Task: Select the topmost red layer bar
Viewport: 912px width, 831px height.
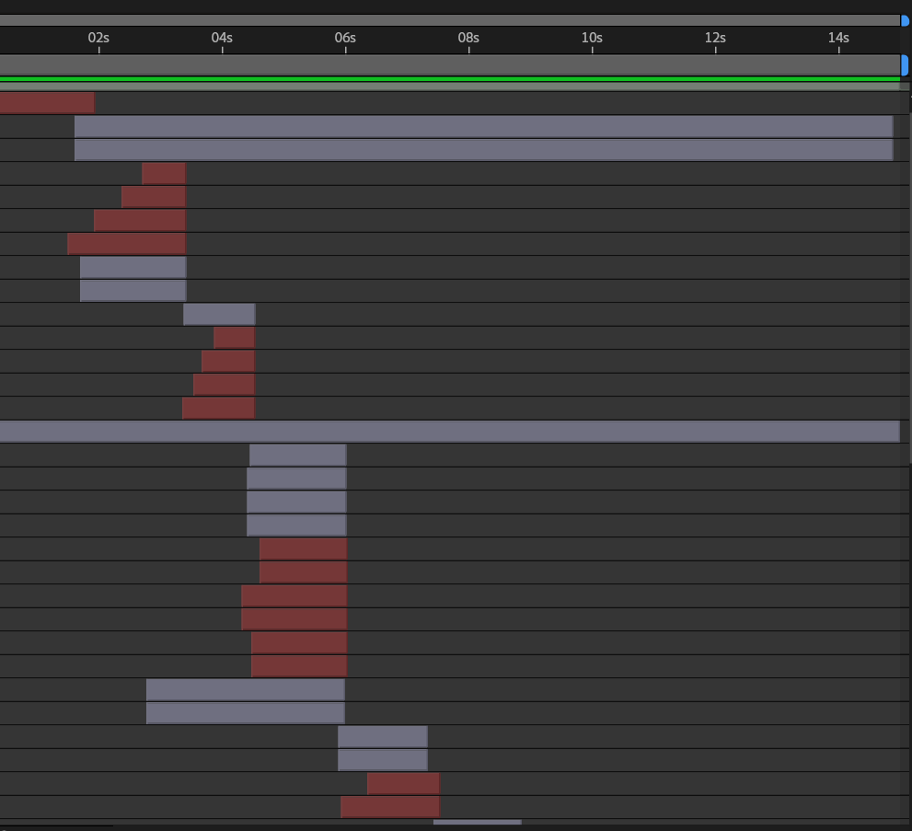Action: (47, 102)
